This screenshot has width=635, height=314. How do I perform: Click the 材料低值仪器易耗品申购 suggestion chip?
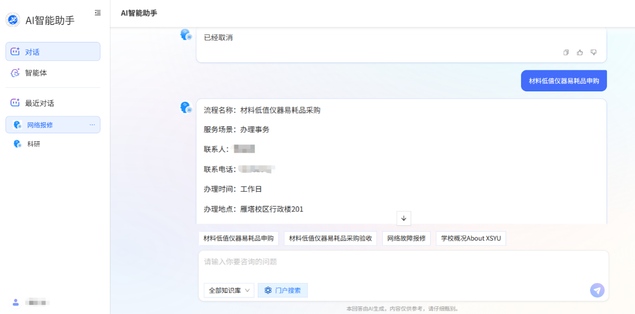pyautogui.click(x=238, y=239)
